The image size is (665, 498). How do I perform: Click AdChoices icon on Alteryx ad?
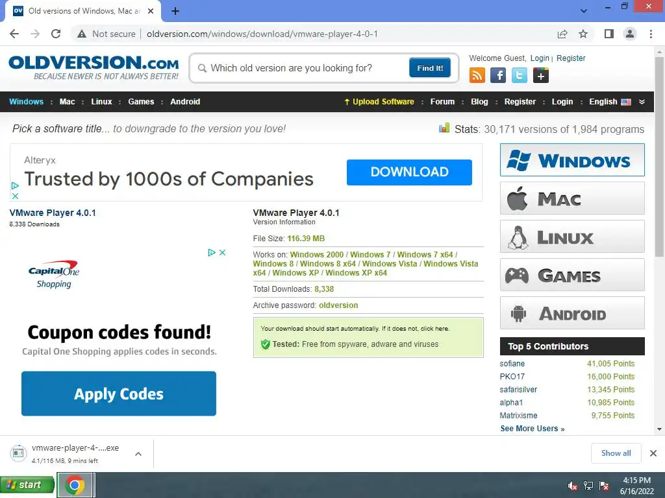click(15, 185)
